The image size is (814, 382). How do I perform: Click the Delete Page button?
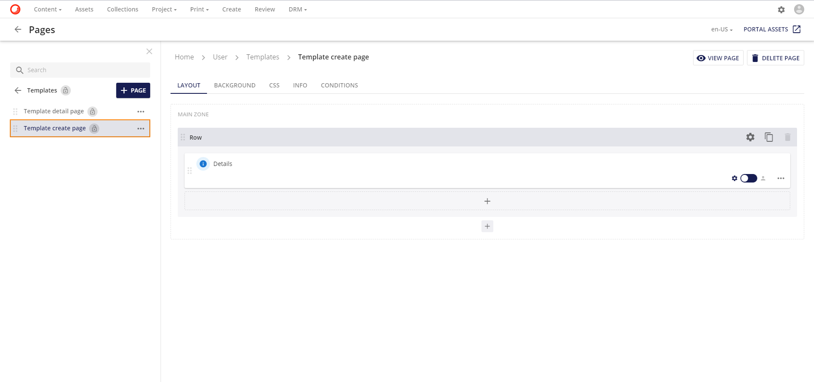(775, 58)
